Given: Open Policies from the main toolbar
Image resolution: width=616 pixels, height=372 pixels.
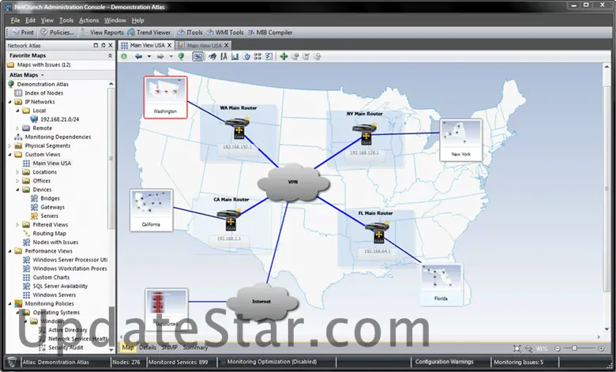Looking at the screenshot, I should tap(58, 32).
